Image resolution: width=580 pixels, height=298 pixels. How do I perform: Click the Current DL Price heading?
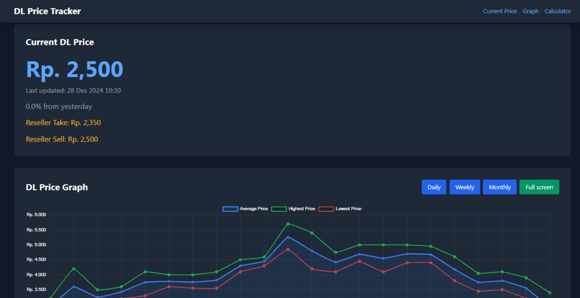[60, 42]
